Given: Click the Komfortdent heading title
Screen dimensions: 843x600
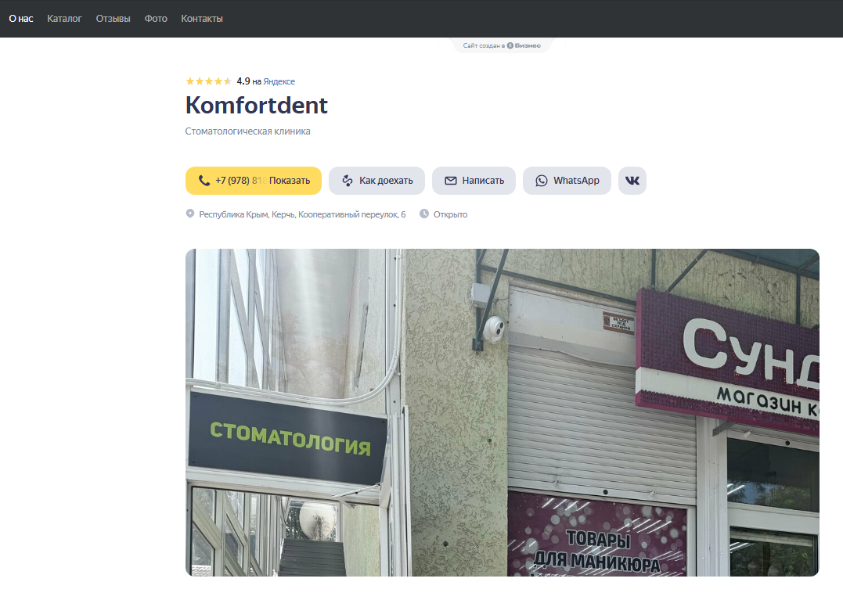Looking at the screenshot, I should point(257,106).
